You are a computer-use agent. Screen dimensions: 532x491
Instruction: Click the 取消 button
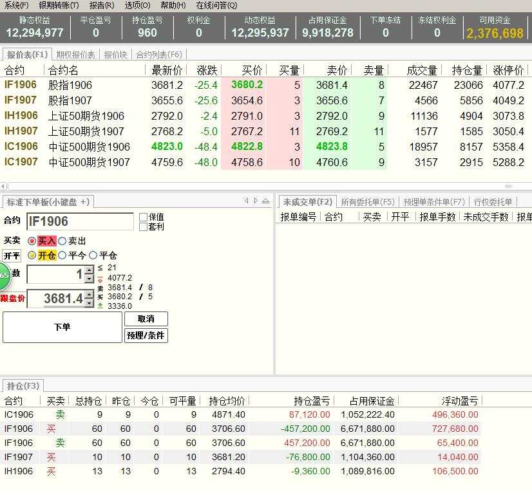(x=146, y=319)
